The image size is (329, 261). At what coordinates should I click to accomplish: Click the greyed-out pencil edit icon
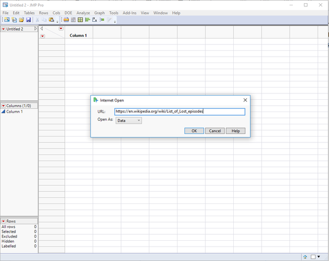tap(109, 20)
